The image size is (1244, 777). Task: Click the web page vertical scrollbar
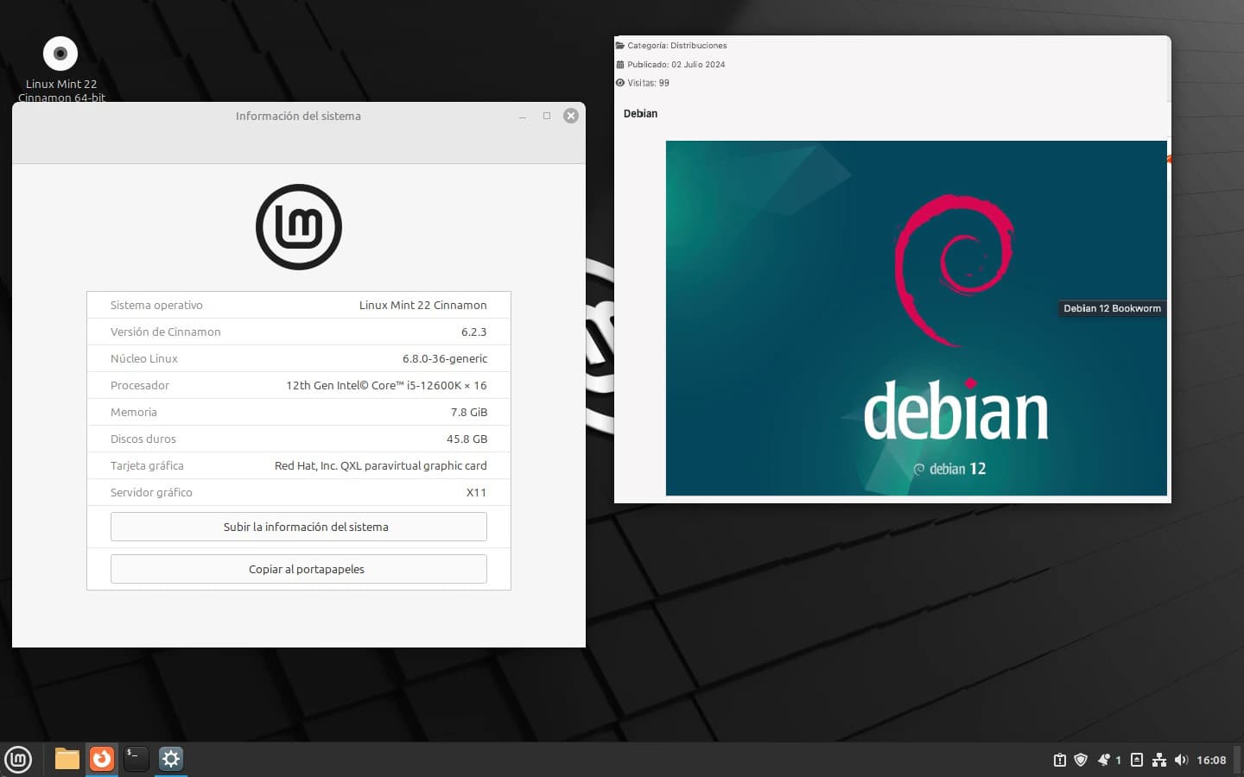[1169, 69]
